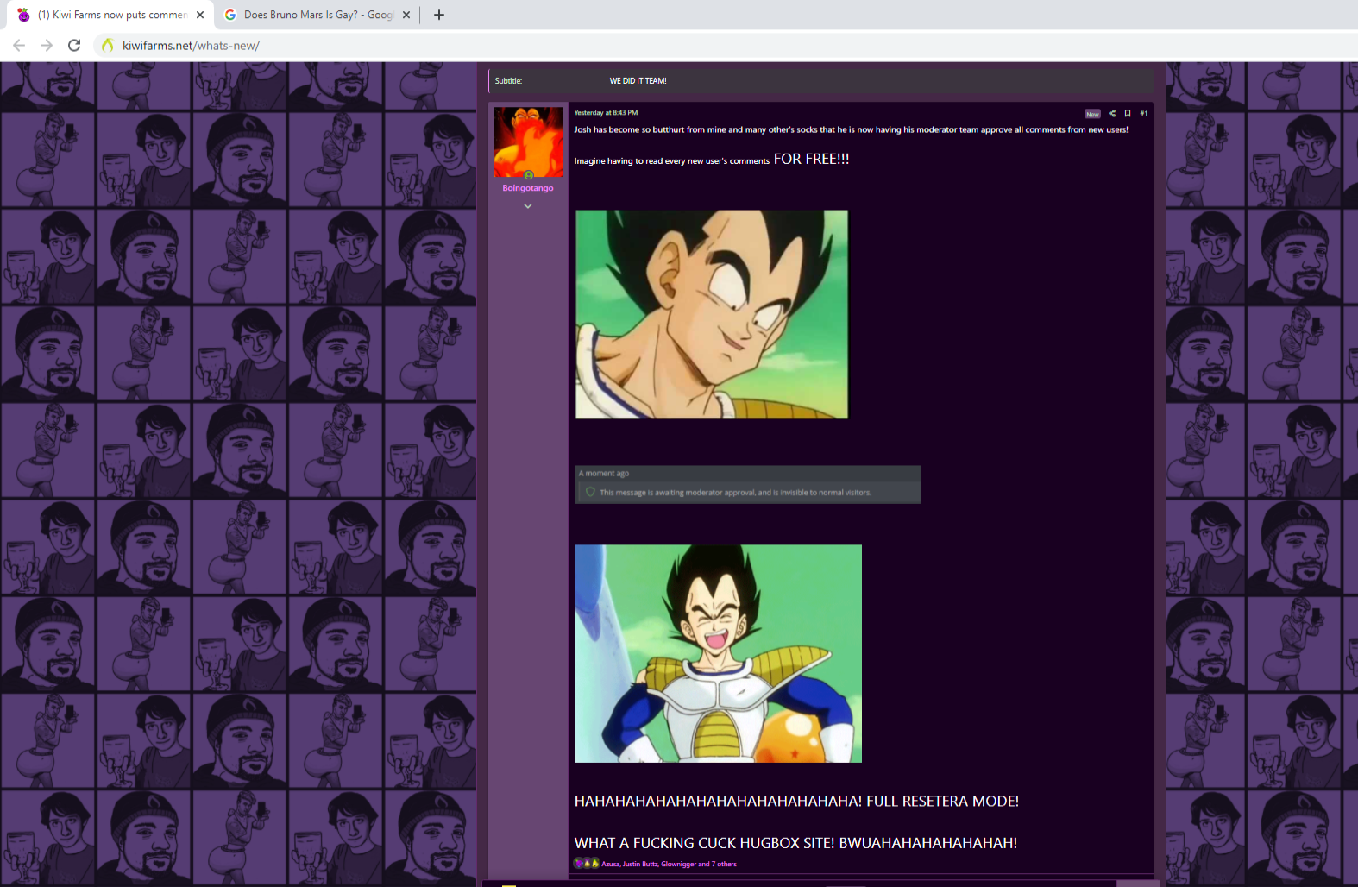The image size is (1358, 887).
Task: Select the Kiwi Farms browser tab
Action: 110,15
